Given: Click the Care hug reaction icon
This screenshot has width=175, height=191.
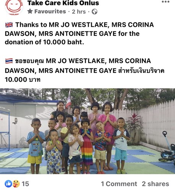Looking at the screenshot, I should tap(16, 184).
